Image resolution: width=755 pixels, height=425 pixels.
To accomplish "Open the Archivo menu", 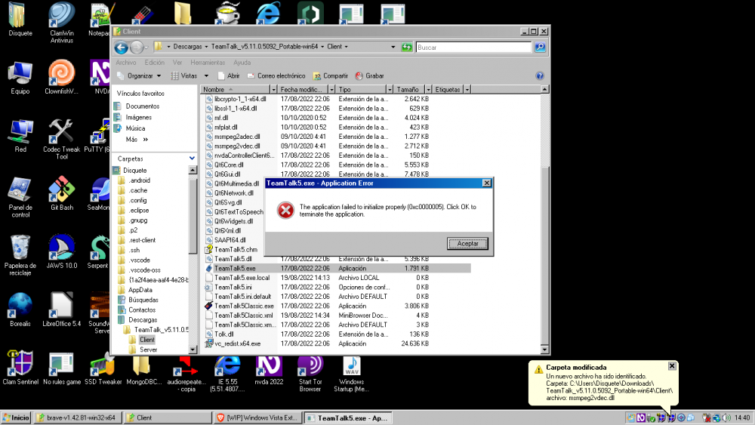I will pos(126,63).
